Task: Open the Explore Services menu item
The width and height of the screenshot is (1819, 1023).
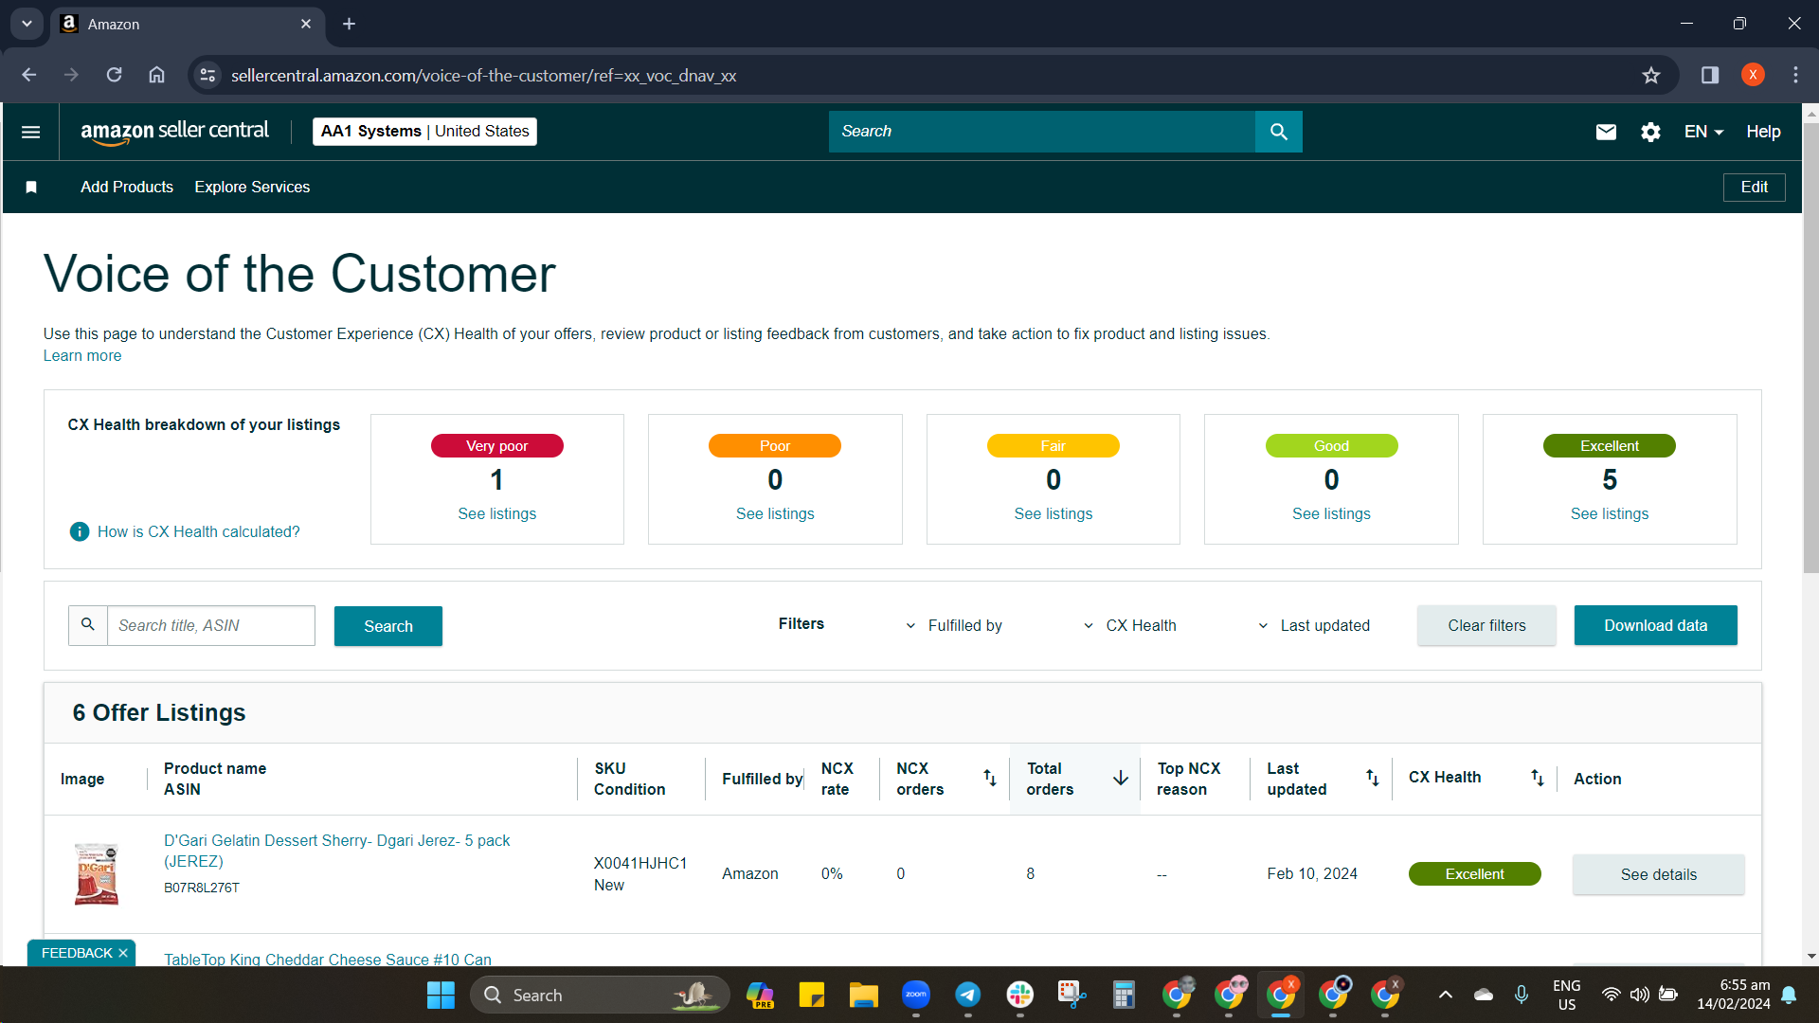Action: (252, 187)
